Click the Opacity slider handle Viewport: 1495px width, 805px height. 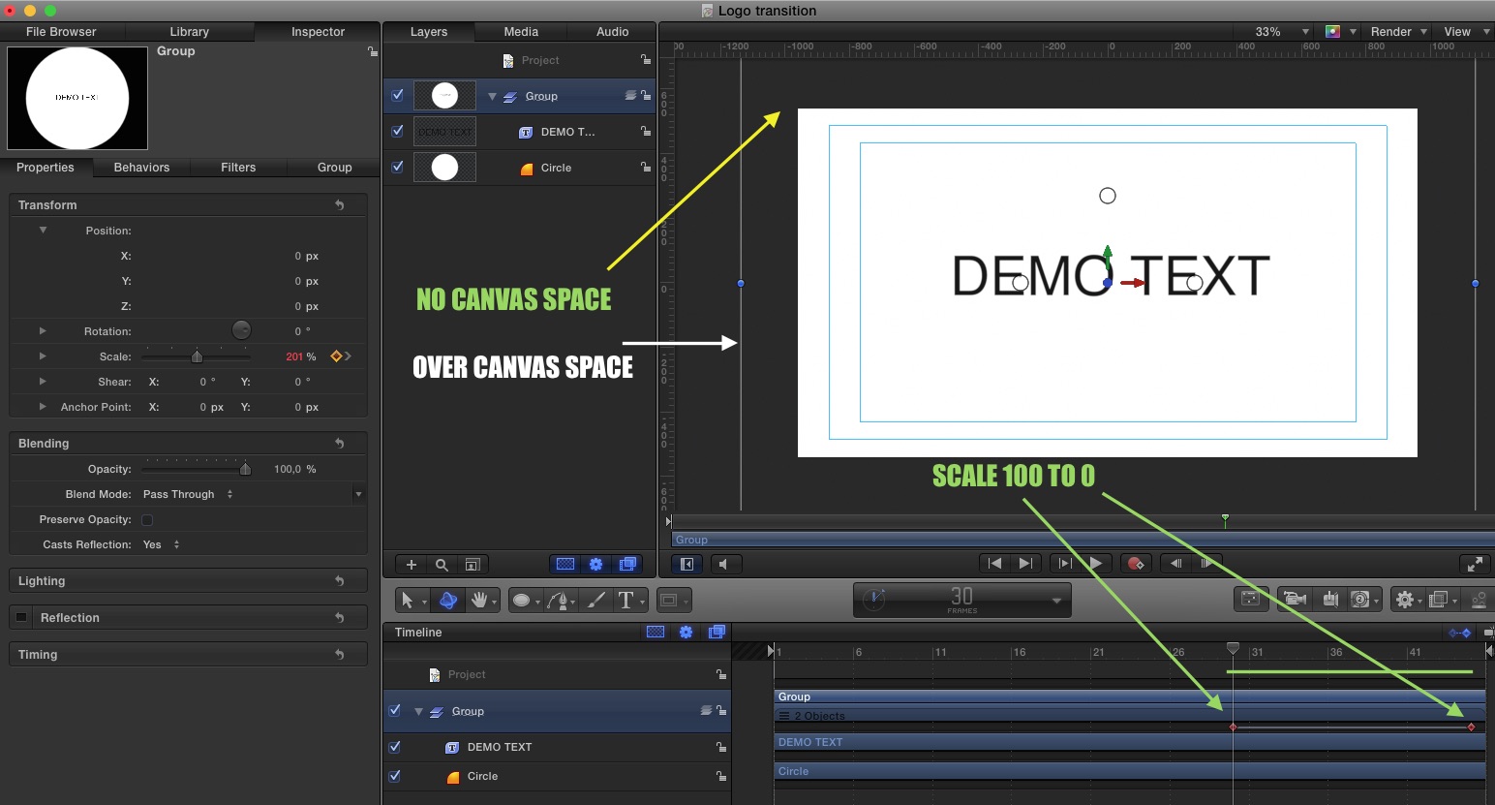click(x=245, y=470)
